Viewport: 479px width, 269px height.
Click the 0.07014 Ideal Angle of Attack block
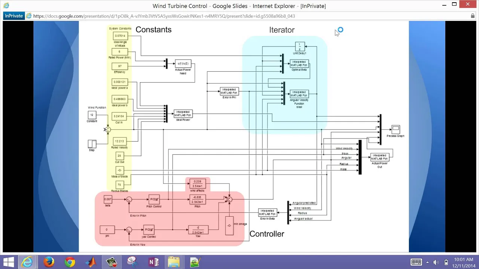[x=120, y=36]
